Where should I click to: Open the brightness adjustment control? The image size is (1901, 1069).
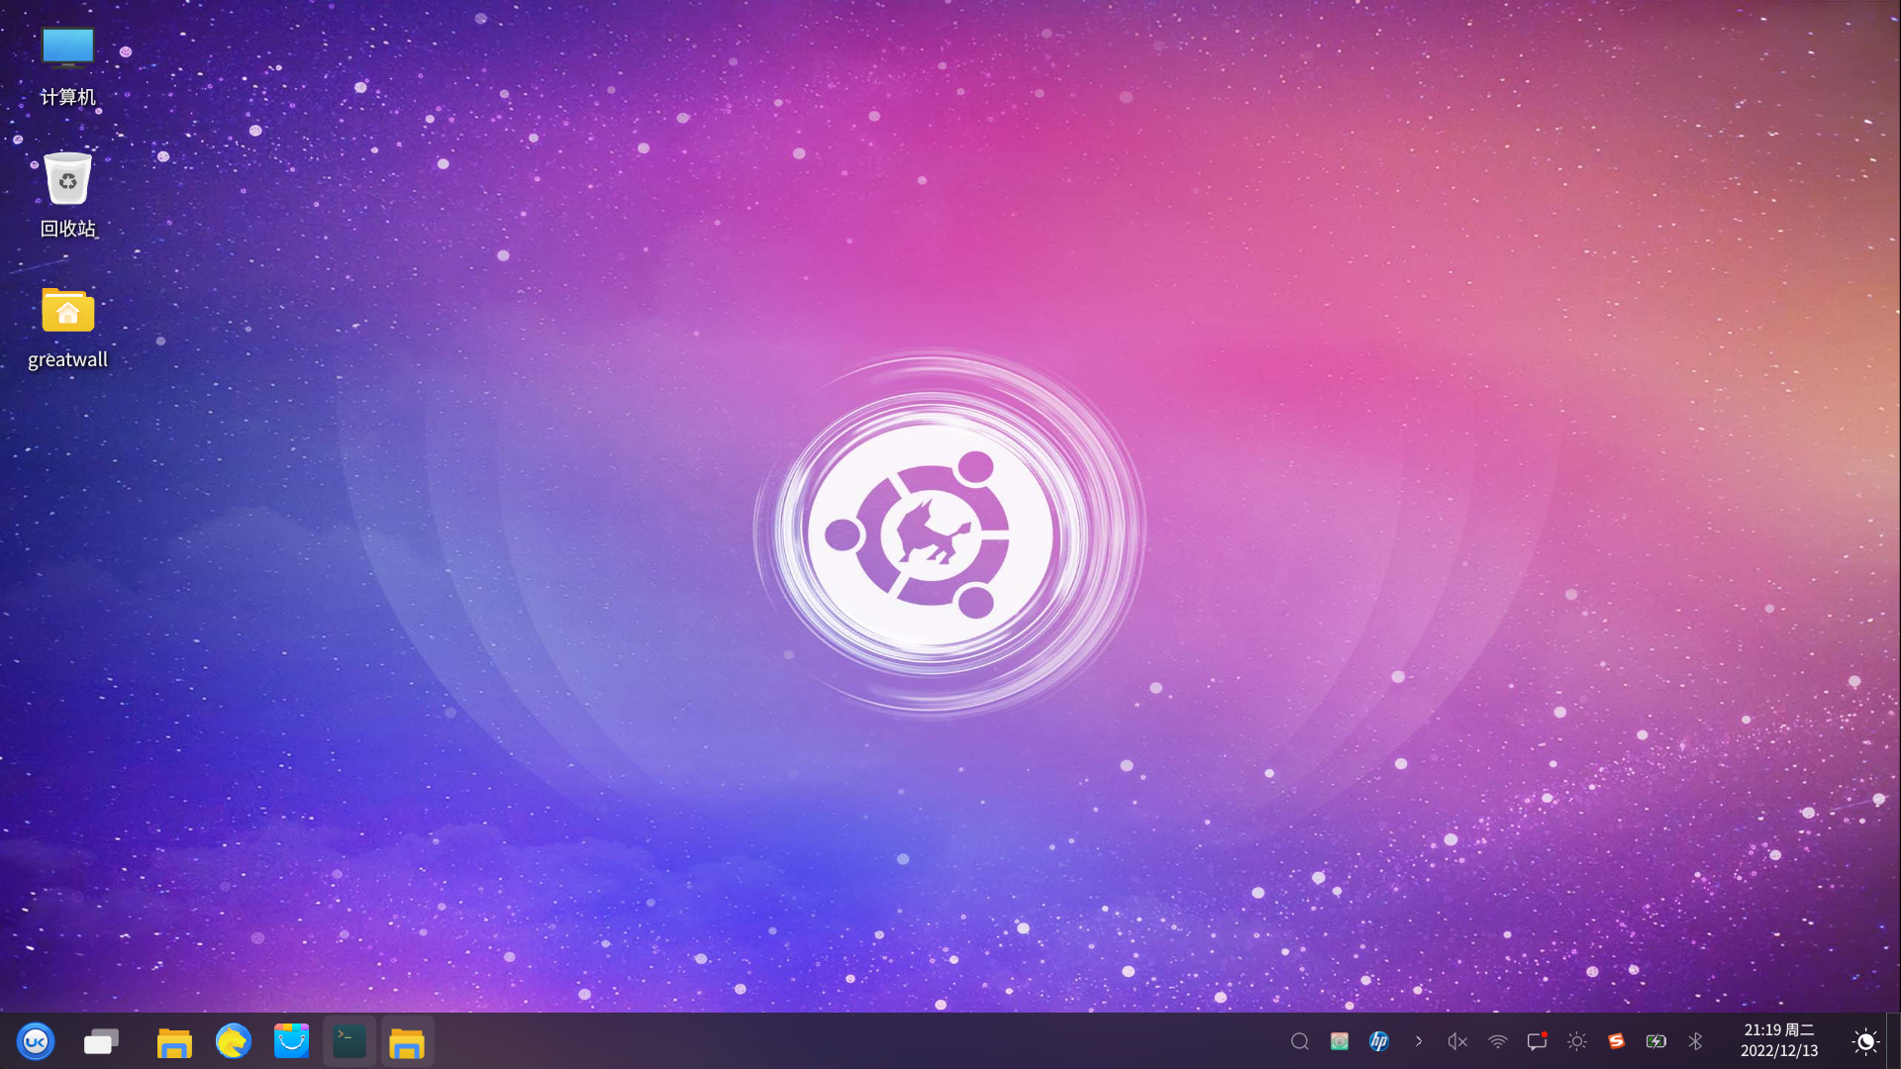click(x=1577, y=1041)
